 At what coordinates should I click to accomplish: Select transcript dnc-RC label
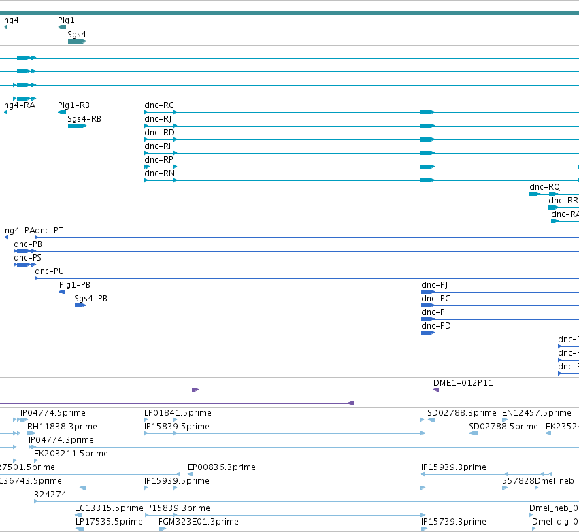pos(159,105)
